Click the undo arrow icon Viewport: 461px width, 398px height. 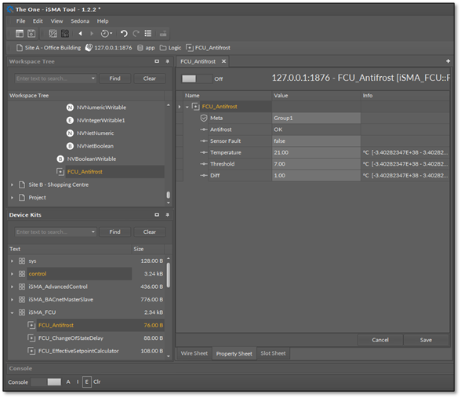pyautogui.click(x=124, y=34)
